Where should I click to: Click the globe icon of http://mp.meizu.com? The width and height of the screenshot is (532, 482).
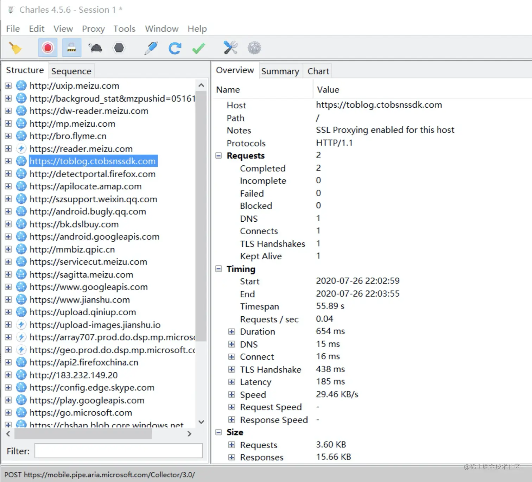[21, 123]
